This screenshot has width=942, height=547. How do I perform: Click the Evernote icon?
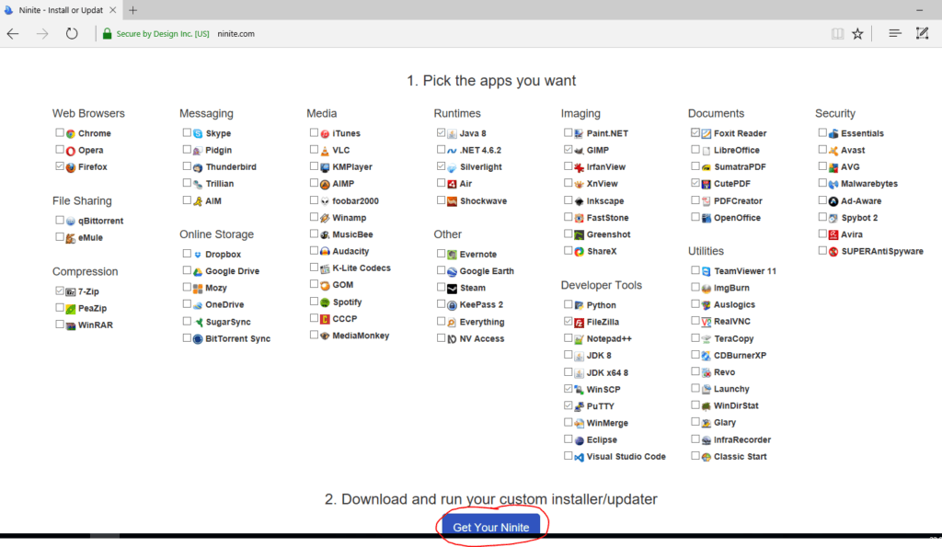point(452,255)
